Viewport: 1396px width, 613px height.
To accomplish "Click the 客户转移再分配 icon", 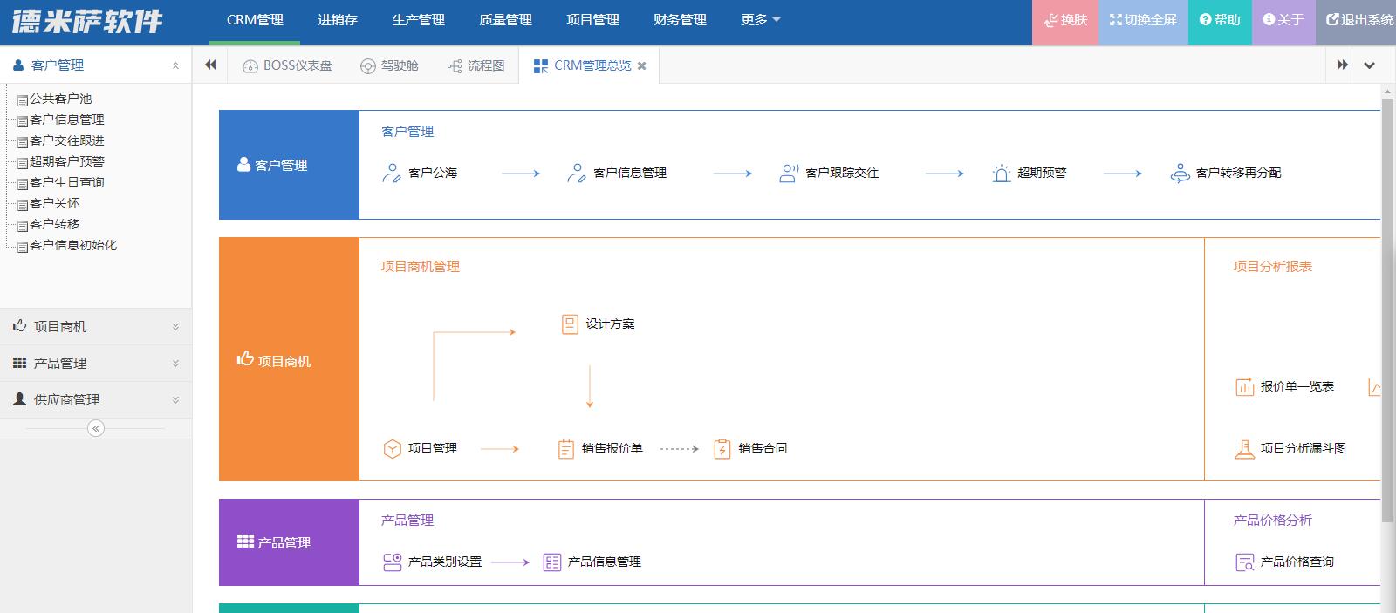I will pos(1180,173).
